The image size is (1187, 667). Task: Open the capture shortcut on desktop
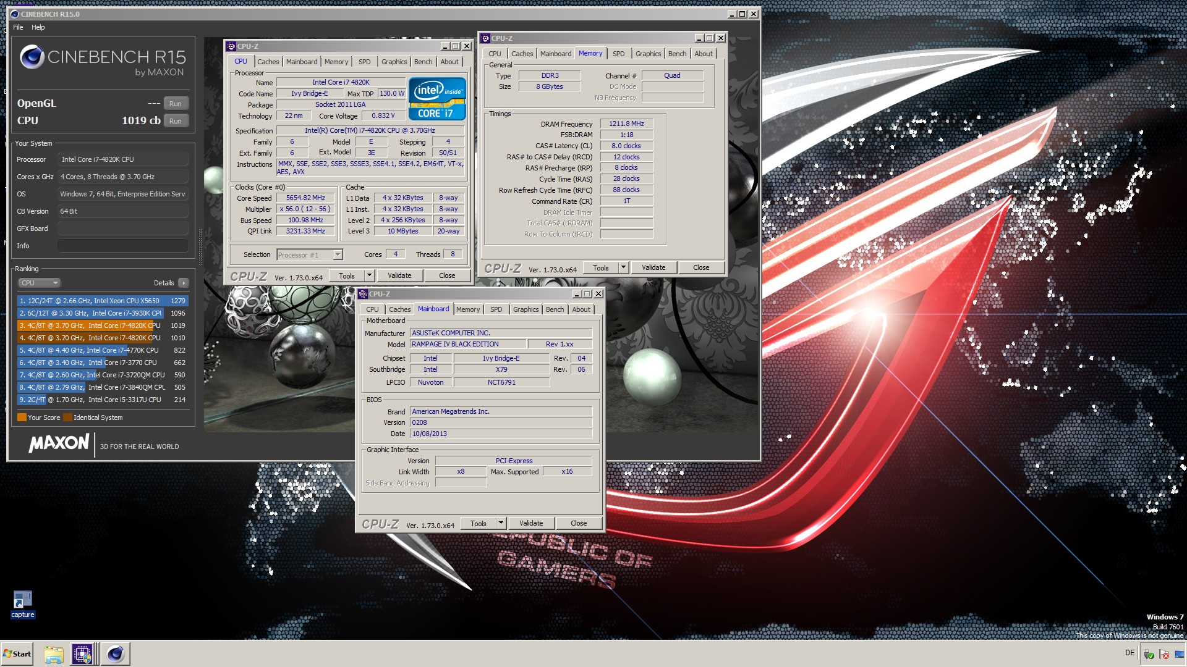(23, 604)
